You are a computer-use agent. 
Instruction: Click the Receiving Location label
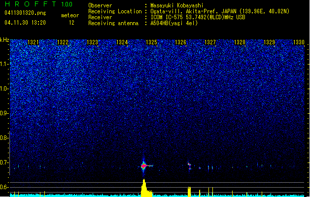coord(115,11)
